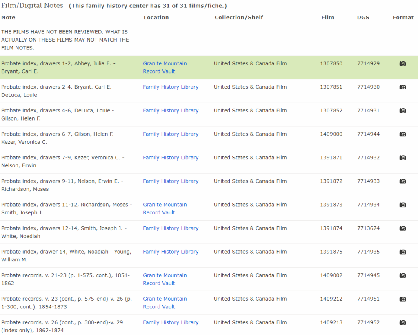Open camera icon for film 1391871
Viewport: 418px width, 335px height.
pyautogui.click(x=402, y=158)
